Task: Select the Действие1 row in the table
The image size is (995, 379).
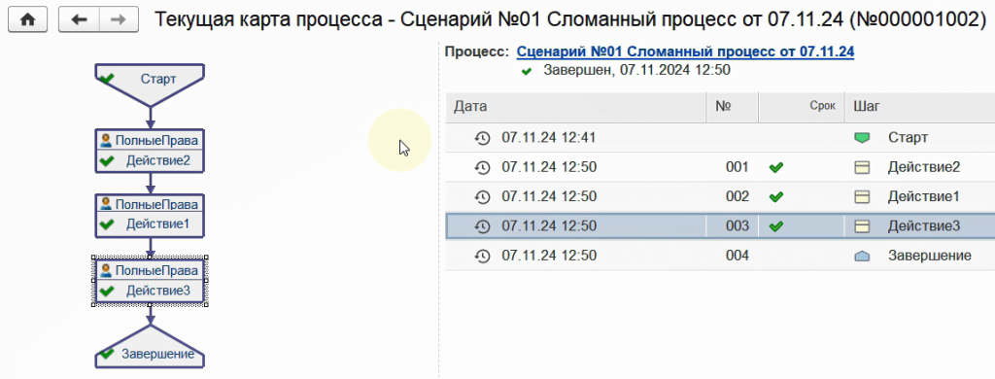Action: (x=720, y=197)
